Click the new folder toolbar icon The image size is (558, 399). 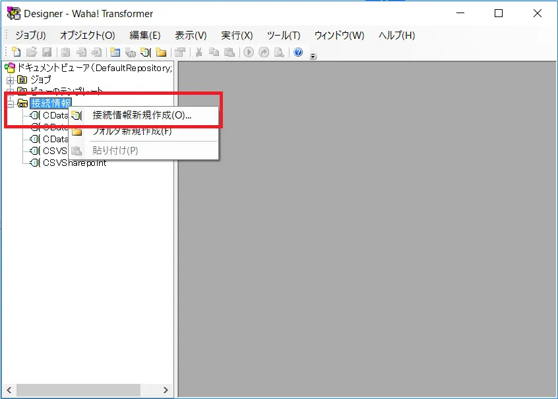tap(161, 53)
